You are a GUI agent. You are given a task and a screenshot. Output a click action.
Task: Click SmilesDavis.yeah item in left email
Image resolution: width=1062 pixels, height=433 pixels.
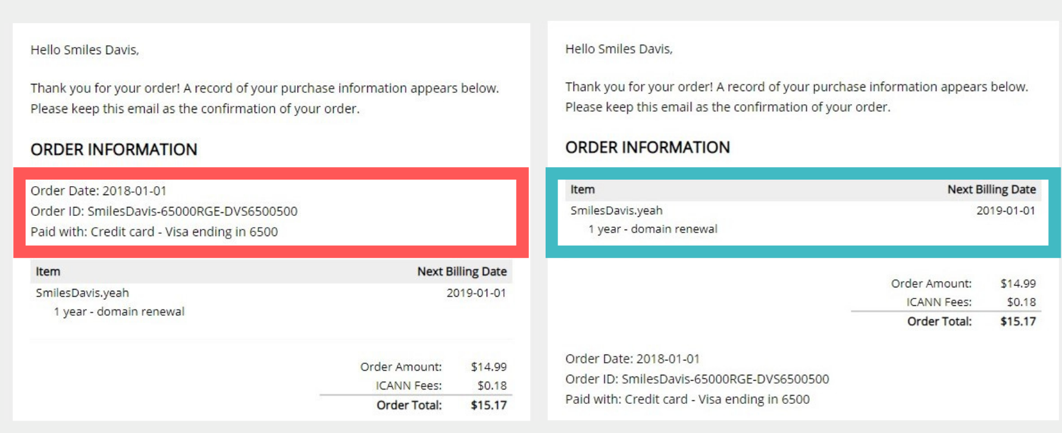tap(82, 293)
